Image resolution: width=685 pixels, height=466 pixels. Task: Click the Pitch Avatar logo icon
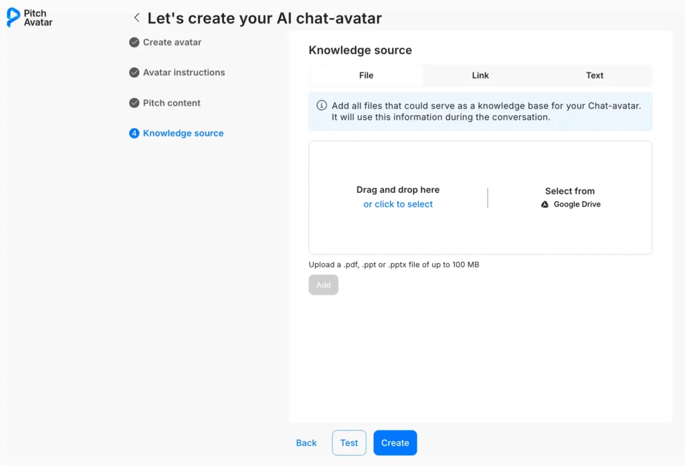click(x=13, y=17)
